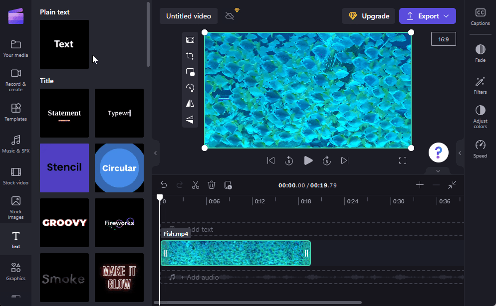Collapse the left sidebar panel

(155, 153)
